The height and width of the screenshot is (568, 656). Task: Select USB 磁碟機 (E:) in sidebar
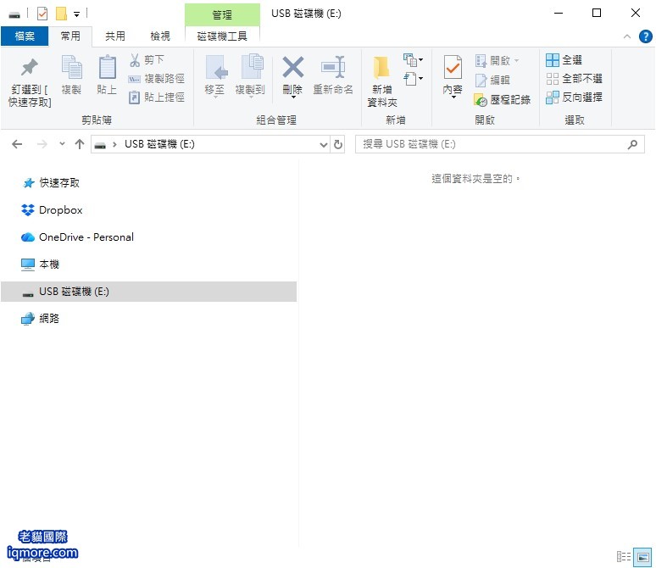point(148,292)
